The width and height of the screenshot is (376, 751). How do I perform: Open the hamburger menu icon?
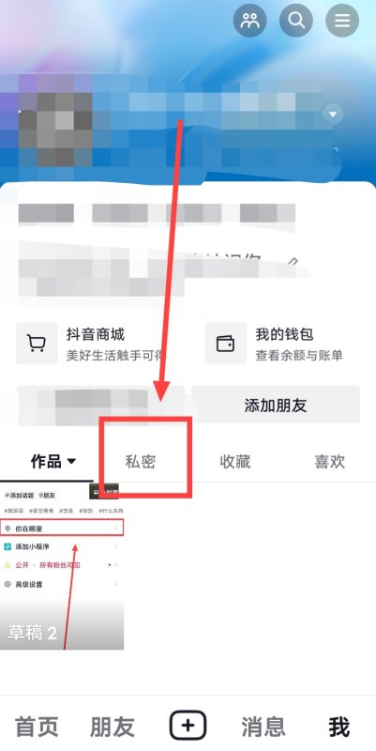coord(342,21)
